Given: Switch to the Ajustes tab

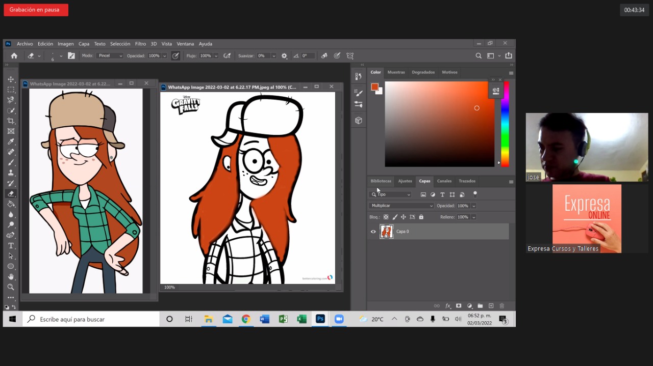Looking at the screenshot, I should tap(405, 181).
